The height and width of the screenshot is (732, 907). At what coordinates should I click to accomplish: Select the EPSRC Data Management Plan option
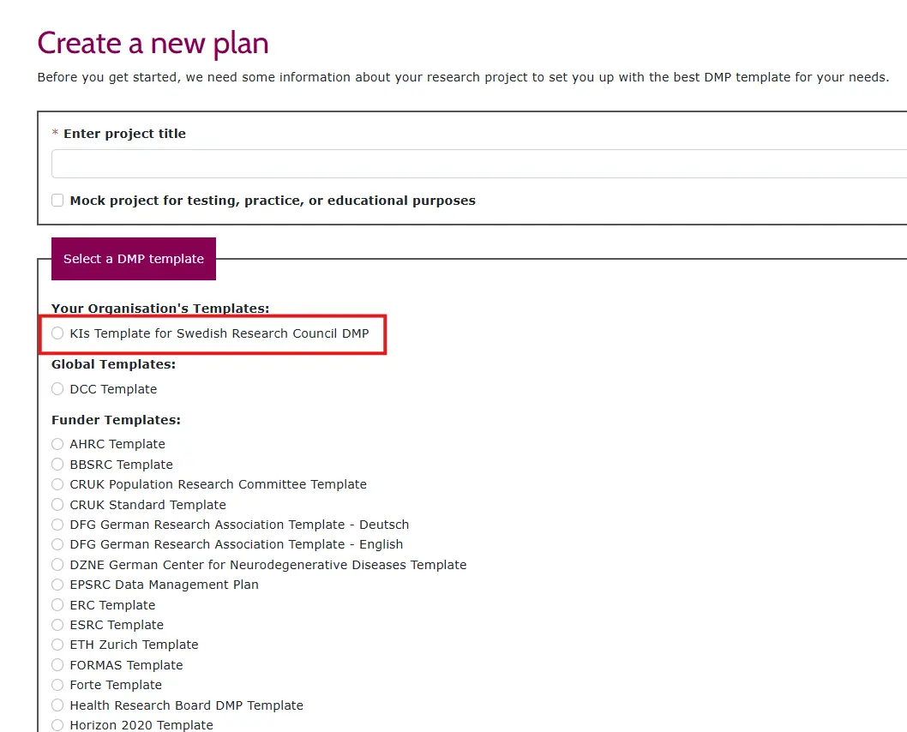(57, 585)
